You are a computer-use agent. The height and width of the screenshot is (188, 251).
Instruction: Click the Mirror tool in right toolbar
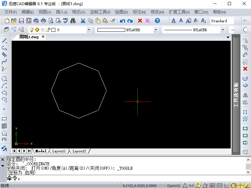pos(245,95)
